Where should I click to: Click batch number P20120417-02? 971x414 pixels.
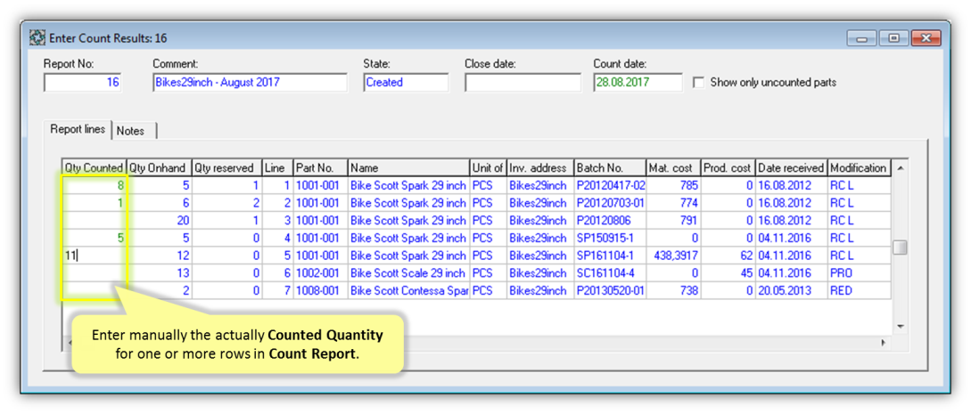(x=610, y=185)
